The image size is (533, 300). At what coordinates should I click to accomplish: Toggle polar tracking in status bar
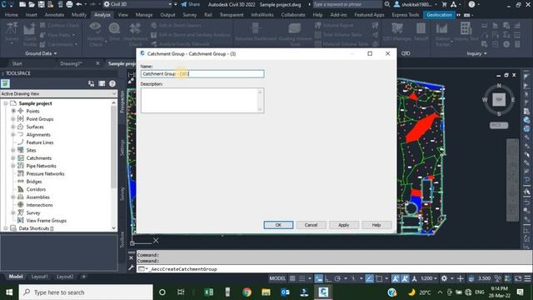pyautogui.click(x=337, y=278)
